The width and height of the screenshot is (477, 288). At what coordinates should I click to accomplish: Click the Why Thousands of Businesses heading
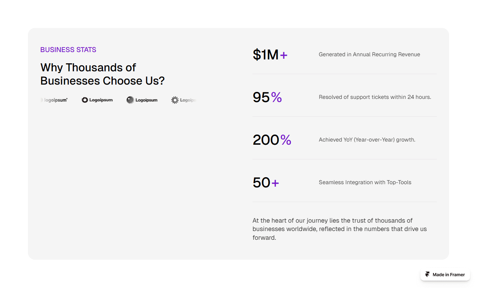[x=102, y=74]
